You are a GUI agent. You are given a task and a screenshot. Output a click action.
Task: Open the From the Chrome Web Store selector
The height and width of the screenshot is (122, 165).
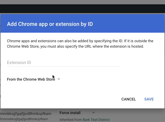point(34,79)
